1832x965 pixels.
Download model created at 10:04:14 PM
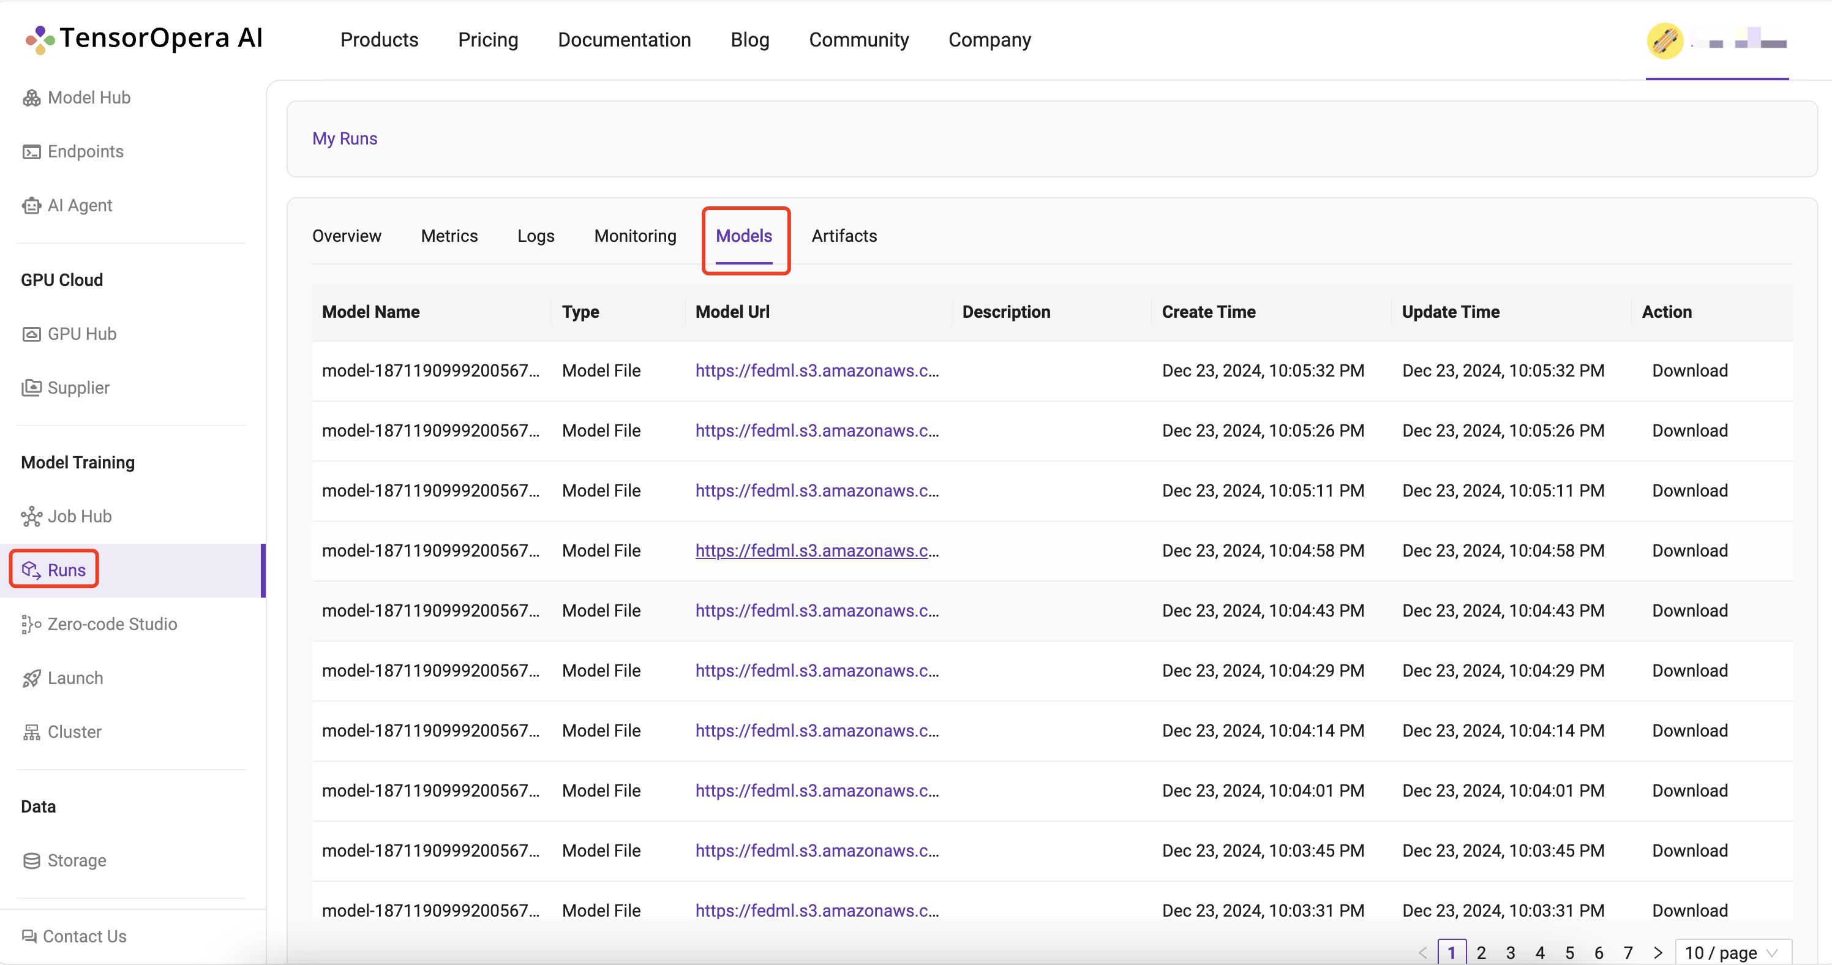(x=1689, y=731)
